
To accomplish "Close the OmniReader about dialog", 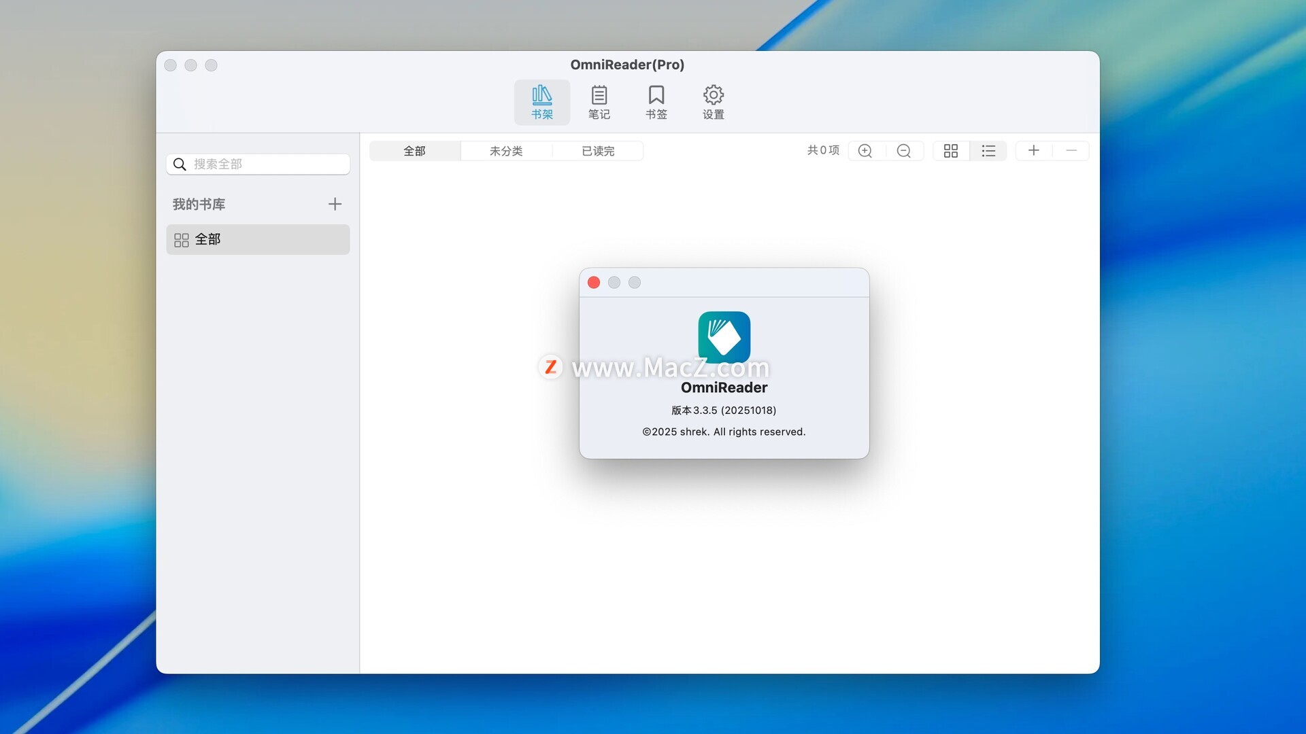I will [x=594, y=283].
